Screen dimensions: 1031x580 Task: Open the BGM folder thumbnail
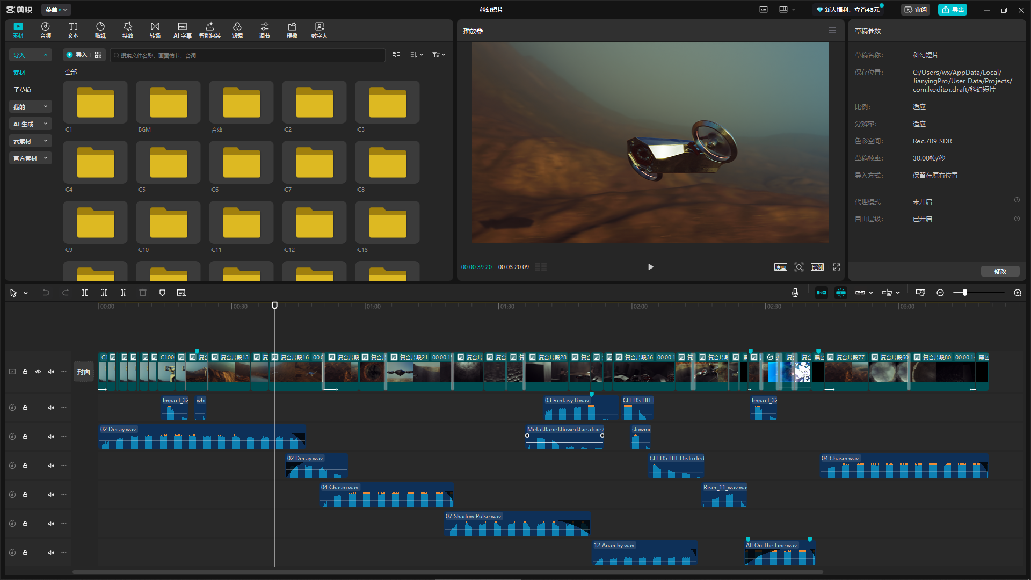(x=169, y=103)
